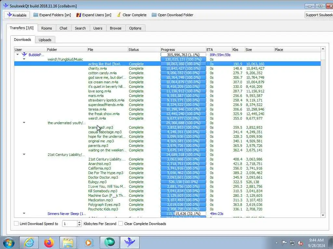Screen dimensions: 333x249
Task: Click the Open Download Folder icon
Action: coord(154,15)
